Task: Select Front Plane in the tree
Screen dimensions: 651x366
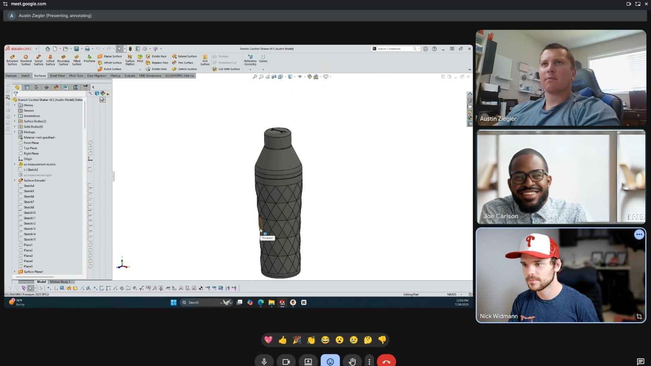Action: 28,143
